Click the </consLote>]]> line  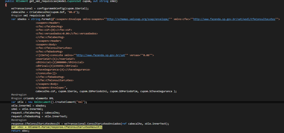46,73
